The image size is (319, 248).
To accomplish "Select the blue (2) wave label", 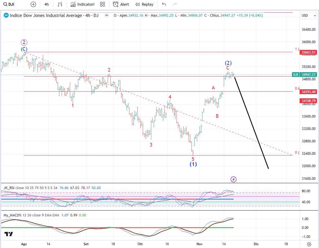I will [x=228, y=63].
